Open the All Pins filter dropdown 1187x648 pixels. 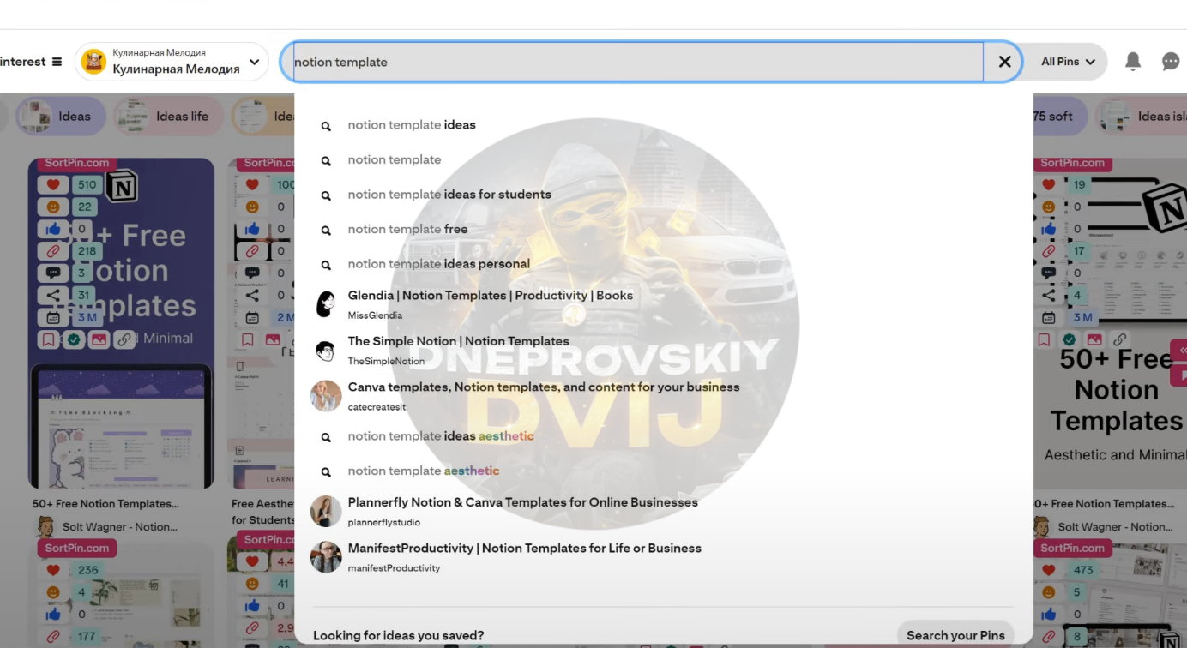pyautogui.click(x=1068, y=62)
